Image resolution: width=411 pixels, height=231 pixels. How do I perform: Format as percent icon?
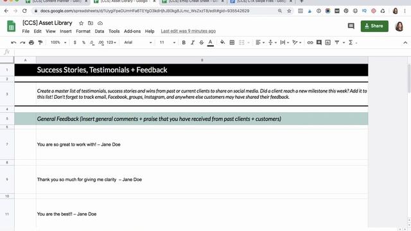[x=83, y=42]
